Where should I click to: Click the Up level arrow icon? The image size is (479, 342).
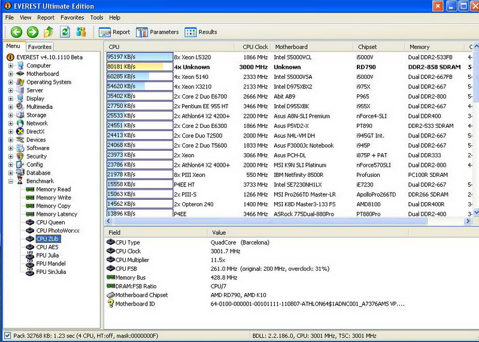tap(48, 32)
